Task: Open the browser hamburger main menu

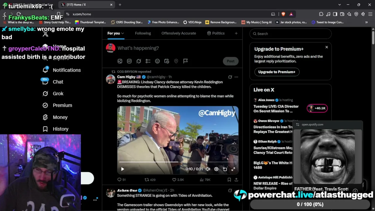Action: [x=370, y=14]
